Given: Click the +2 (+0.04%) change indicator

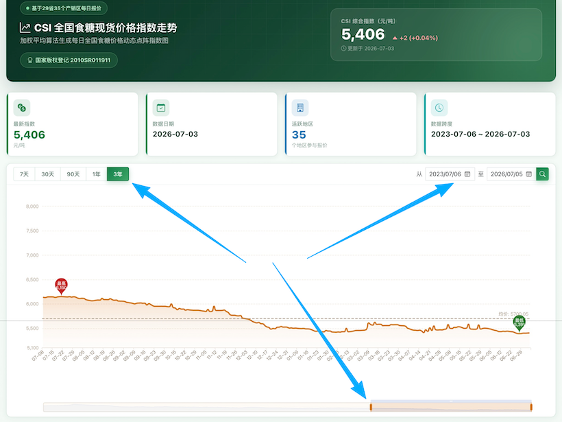Looking at the screenshot, I should click(x=415, y=38).
